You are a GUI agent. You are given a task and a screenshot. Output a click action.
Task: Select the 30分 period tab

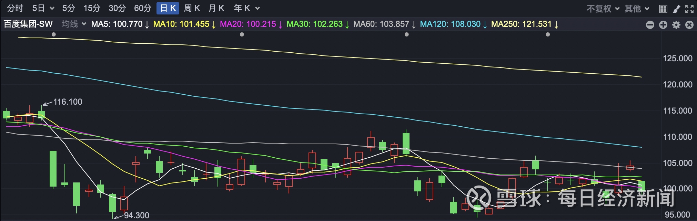117,8
